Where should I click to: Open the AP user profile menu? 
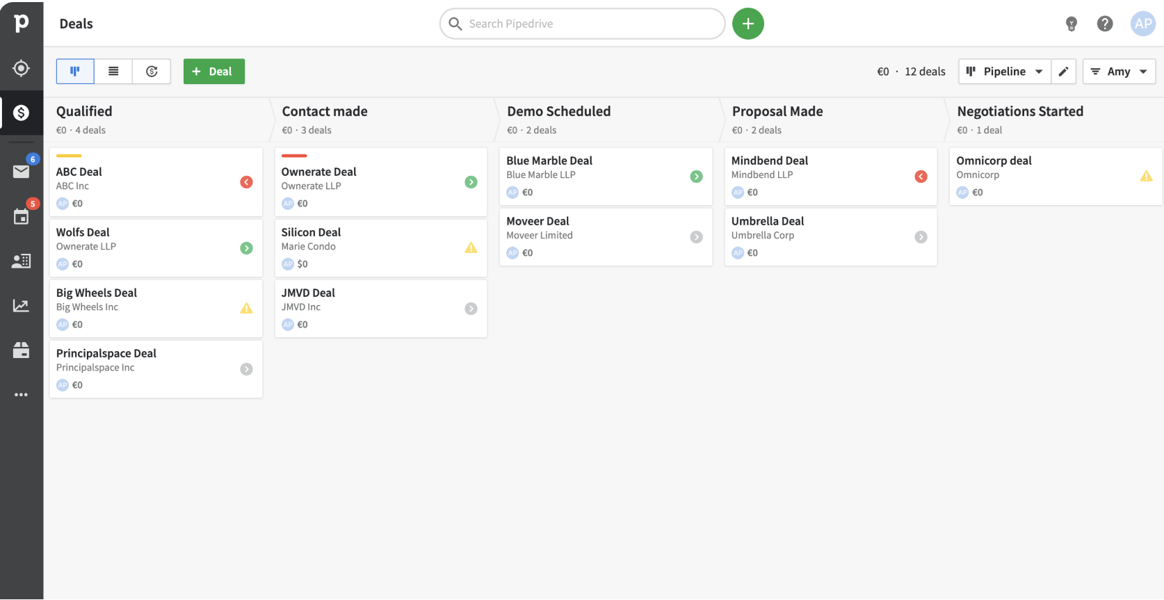click(x=1142, y=24)
